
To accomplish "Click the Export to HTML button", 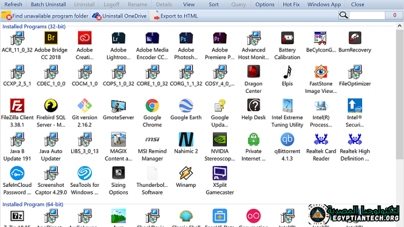I will pos(176,16).
